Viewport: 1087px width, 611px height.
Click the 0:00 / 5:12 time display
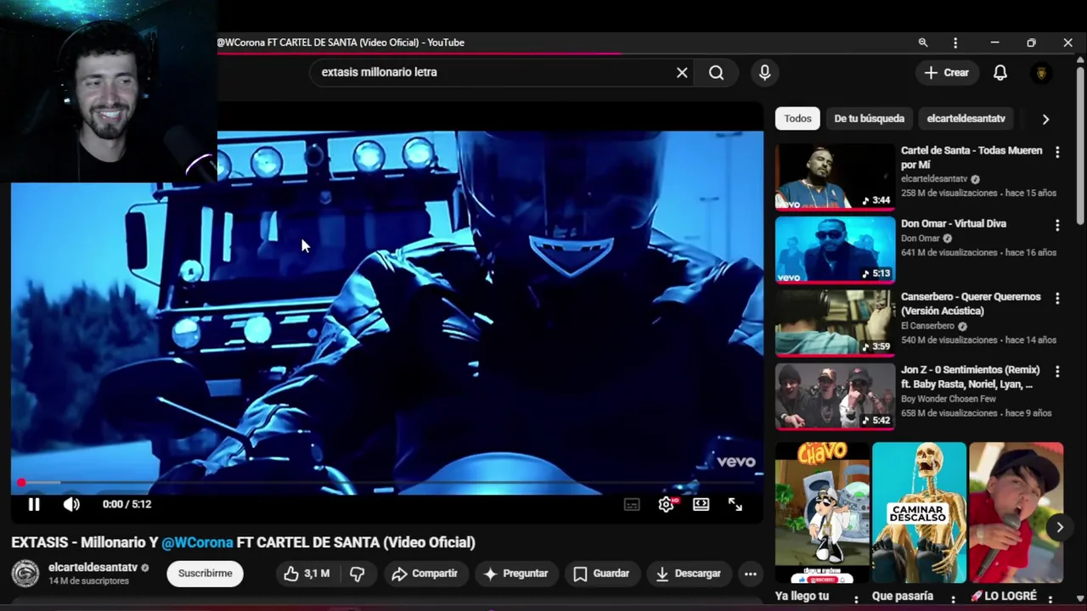click(127, 504)
